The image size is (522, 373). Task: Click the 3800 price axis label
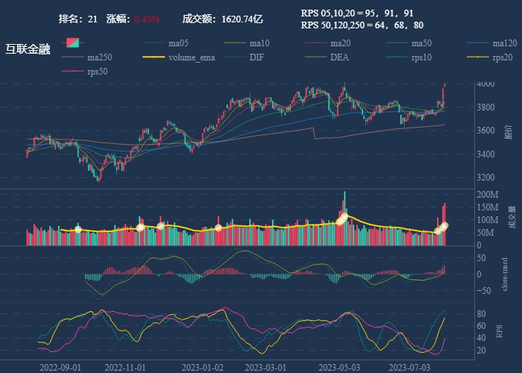point(485,107)
